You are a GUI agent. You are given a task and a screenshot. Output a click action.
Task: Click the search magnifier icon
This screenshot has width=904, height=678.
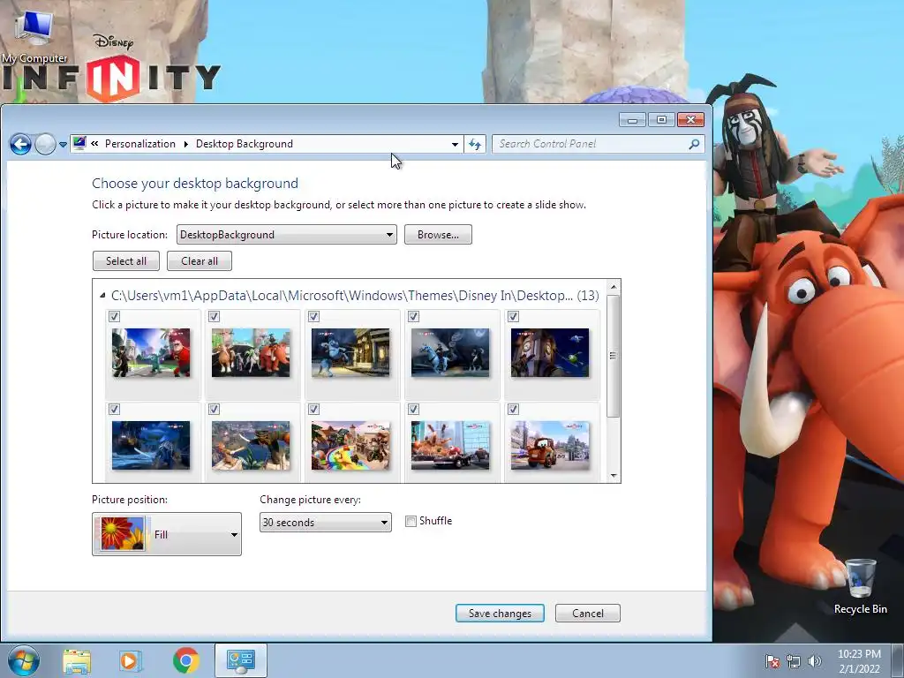point(694,144)
